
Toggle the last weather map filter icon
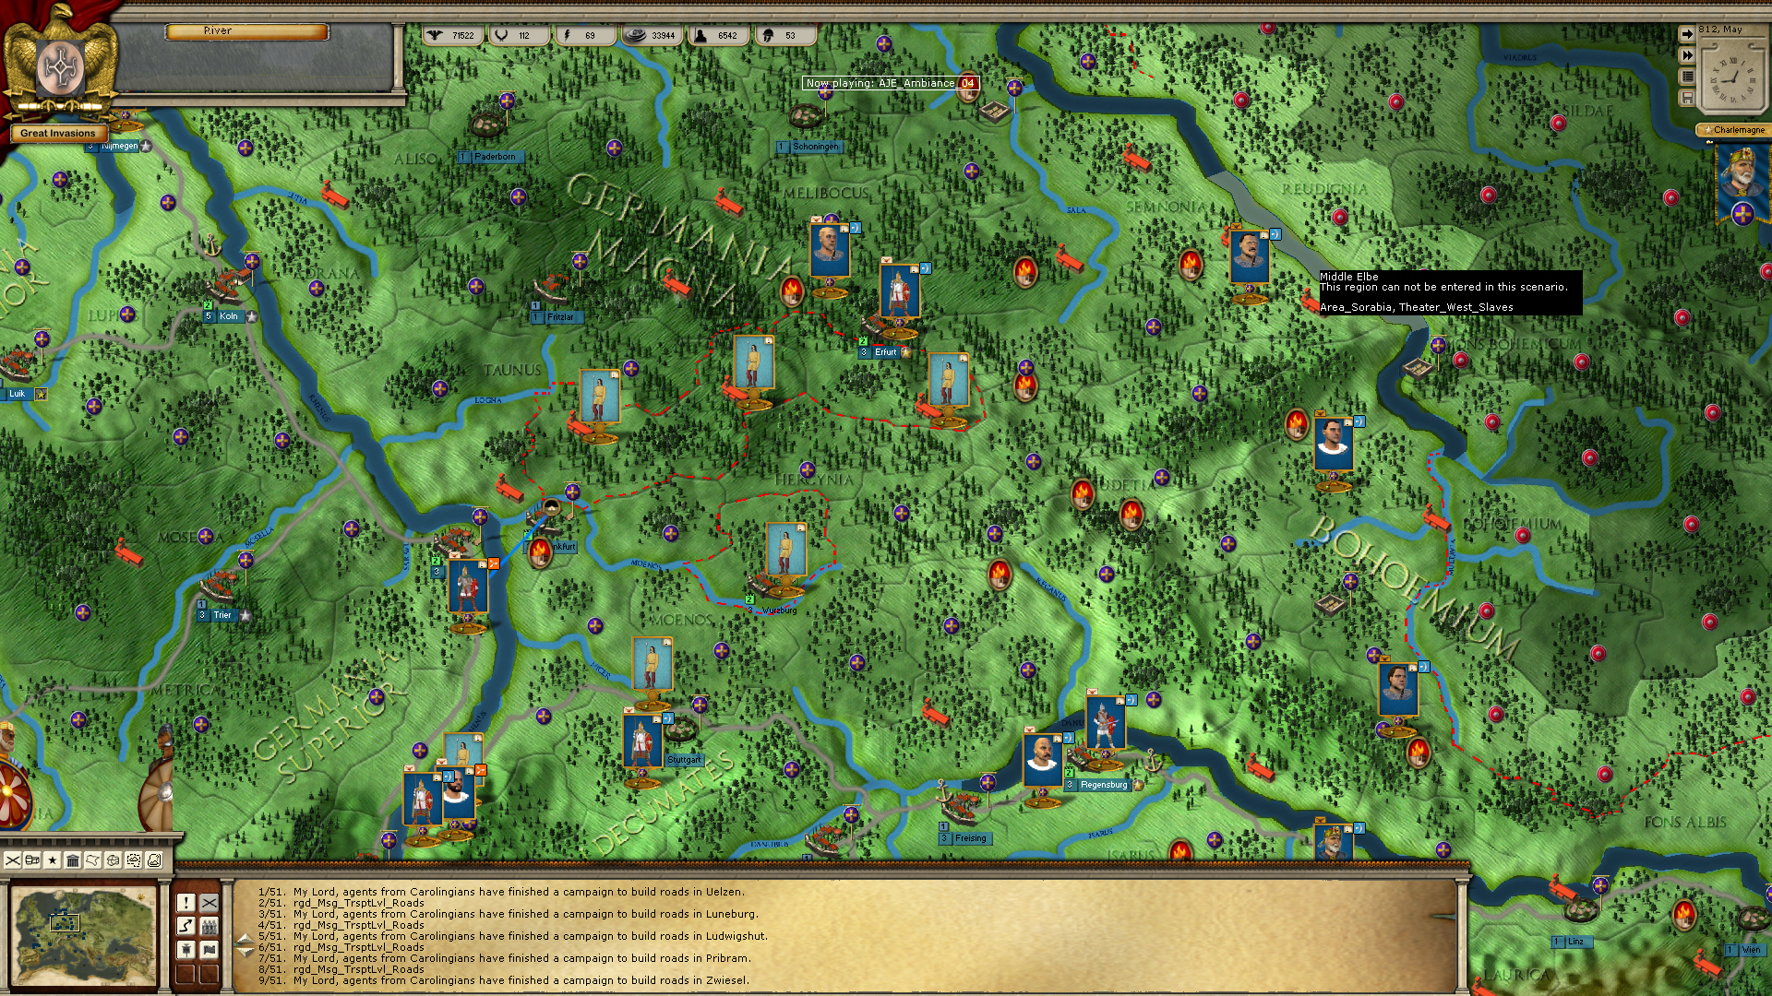tap(154, 860)
